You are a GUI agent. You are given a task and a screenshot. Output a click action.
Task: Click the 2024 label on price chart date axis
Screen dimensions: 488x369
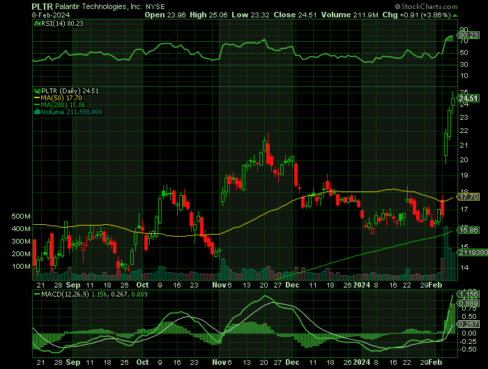pos(361,285)
